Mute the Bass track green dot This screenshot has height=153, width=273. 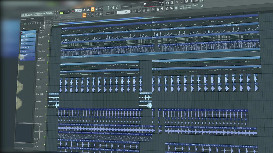tap(47, 70)
